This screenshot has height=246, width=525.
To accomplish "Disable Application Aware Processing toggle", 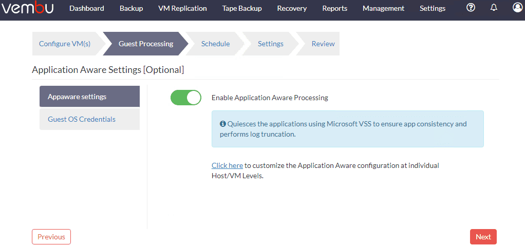I will (x=186, y=98).
